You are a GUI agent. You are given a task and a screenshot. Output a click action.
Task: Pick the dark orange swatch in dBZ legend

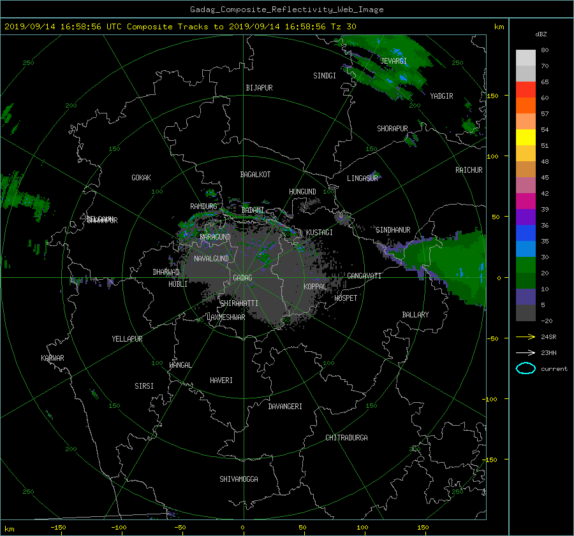pyautogui.click(x=526, y=106)
